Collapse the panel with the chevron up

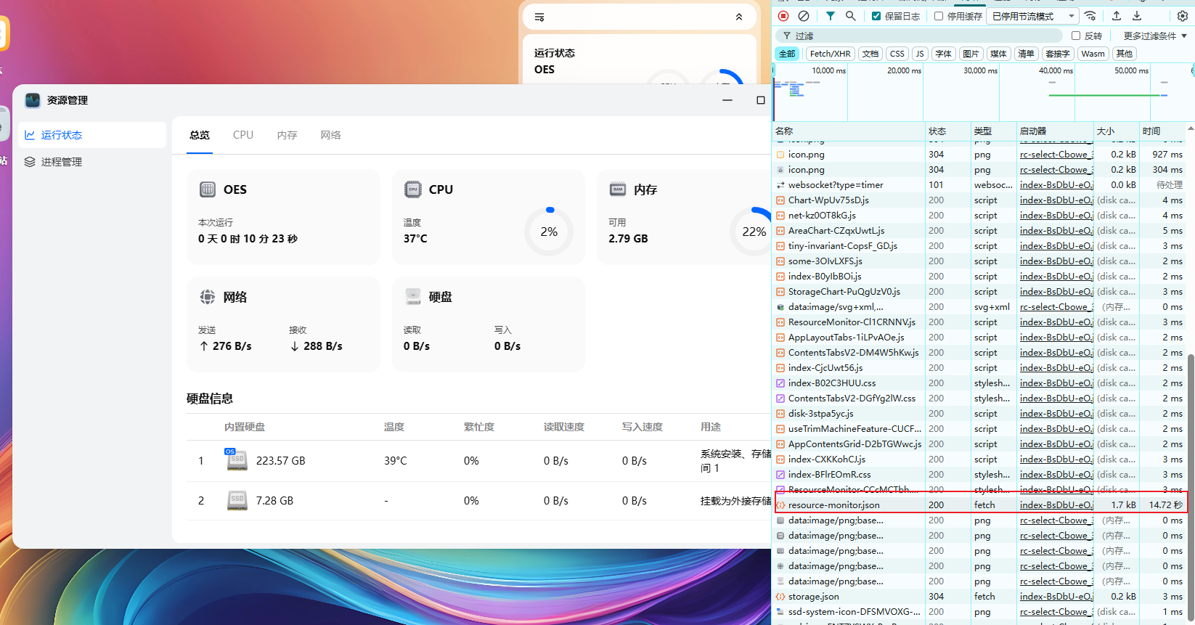coord(739,17)
